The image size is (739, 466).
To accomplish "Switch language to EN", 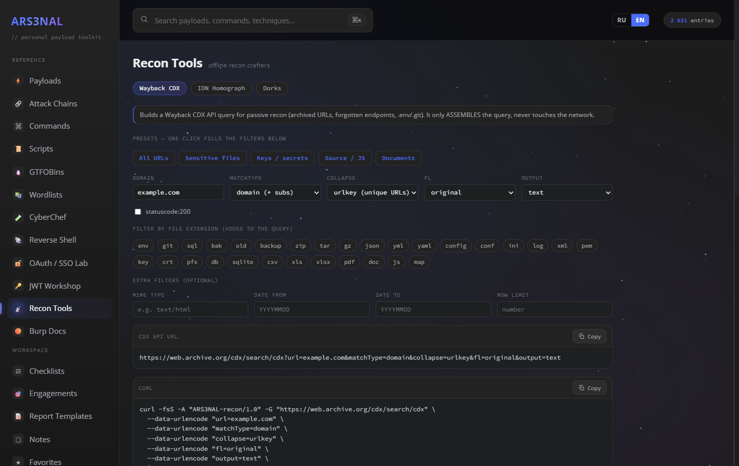I will 640,20.
